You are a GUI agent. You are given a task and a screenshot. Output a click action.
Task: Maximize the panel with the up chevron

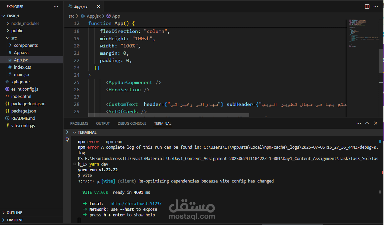[367, 123]
